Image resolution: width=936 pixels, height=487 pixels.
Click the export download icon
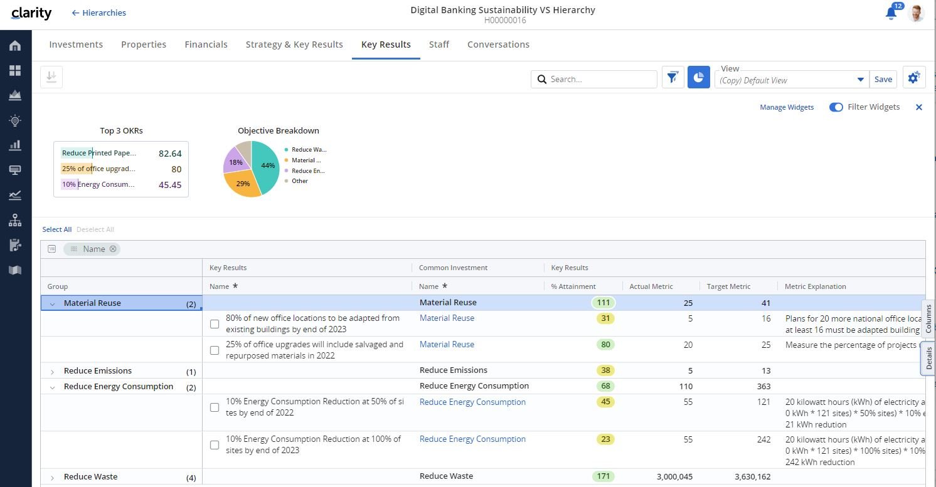click(51, 77)
